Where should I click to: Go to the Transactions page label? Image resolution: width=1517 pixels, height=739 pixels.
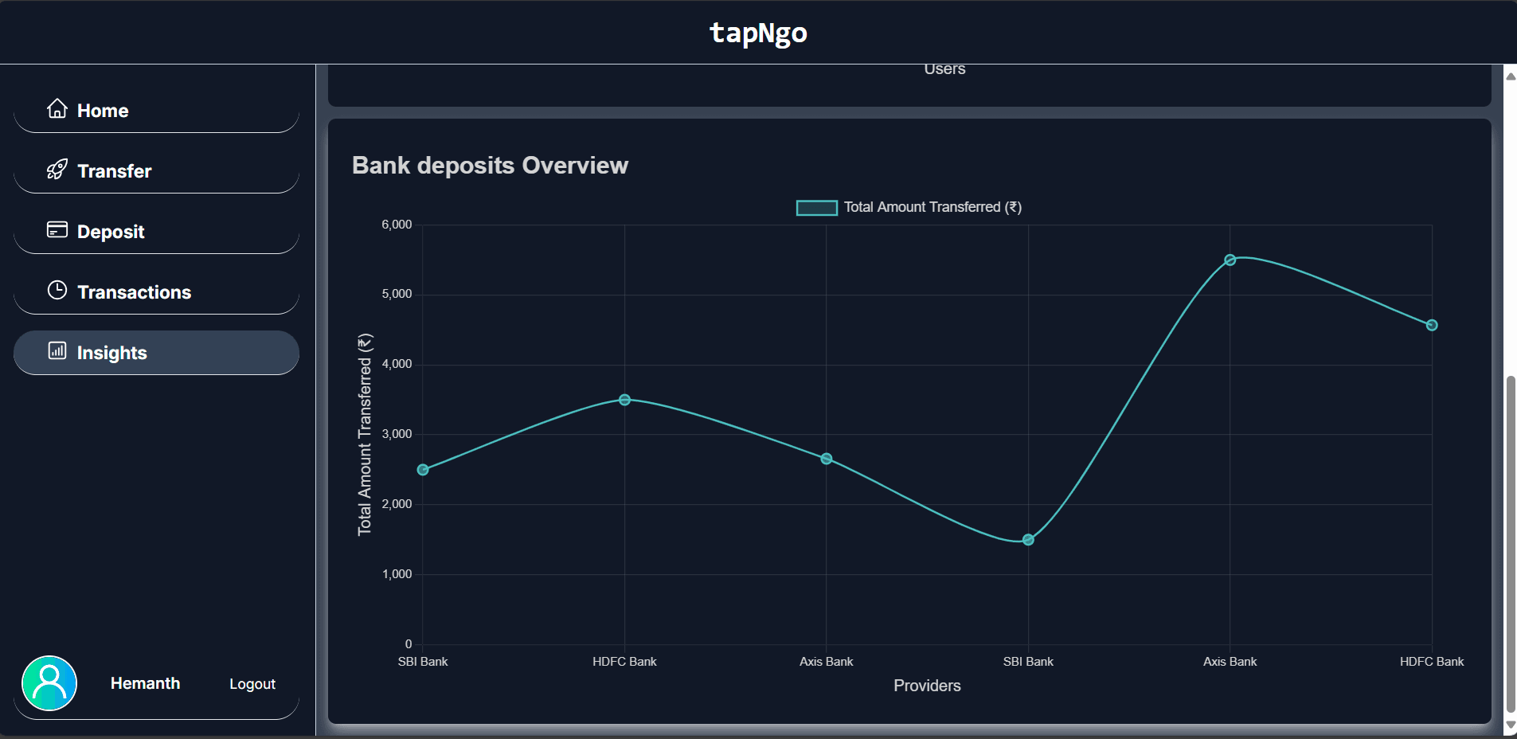click(x=134, y=292)
